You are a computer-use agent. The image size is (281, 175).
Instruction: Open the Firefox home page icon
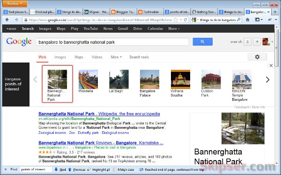click(247, 20)
